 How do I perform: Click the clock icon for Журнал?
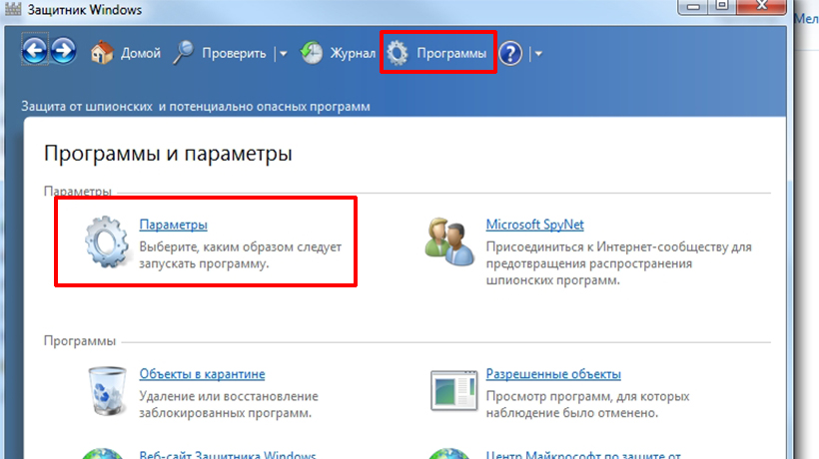click(312, 53)
